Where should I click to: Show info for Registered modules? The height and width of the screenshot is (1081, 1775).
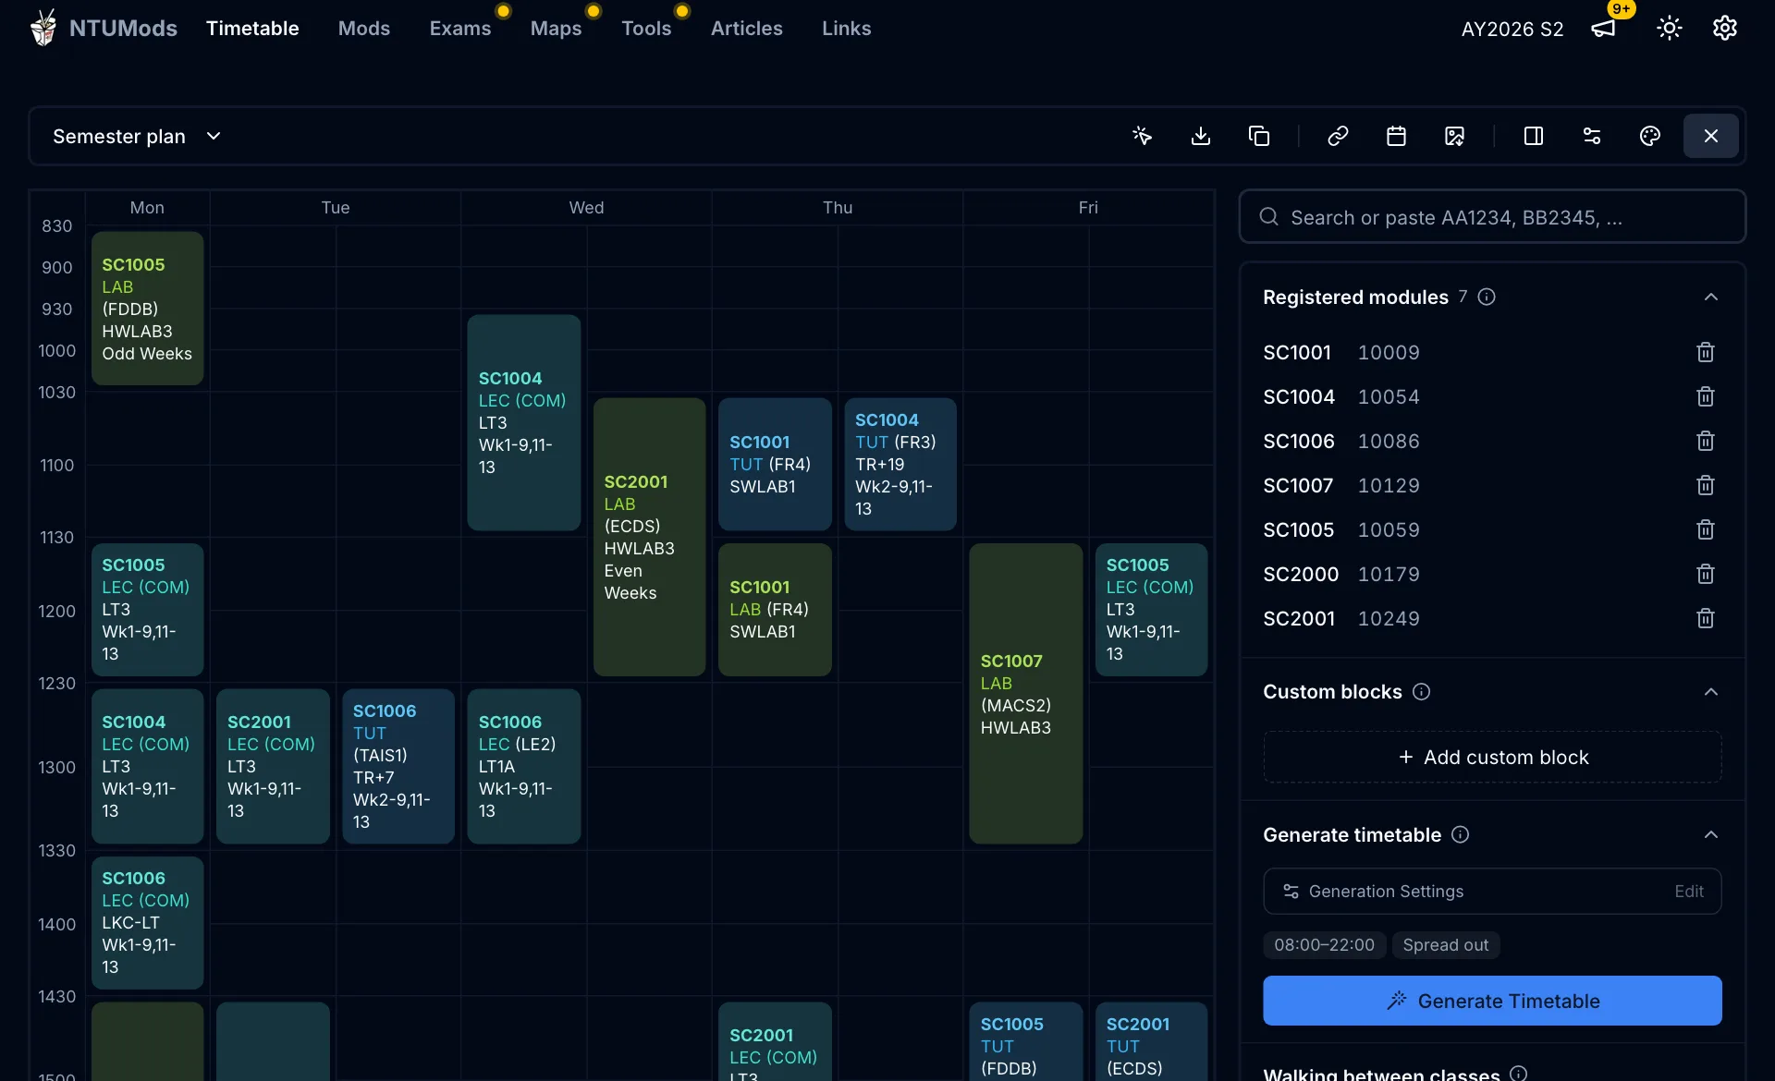pyautogui.click(x=1487, y=297)
